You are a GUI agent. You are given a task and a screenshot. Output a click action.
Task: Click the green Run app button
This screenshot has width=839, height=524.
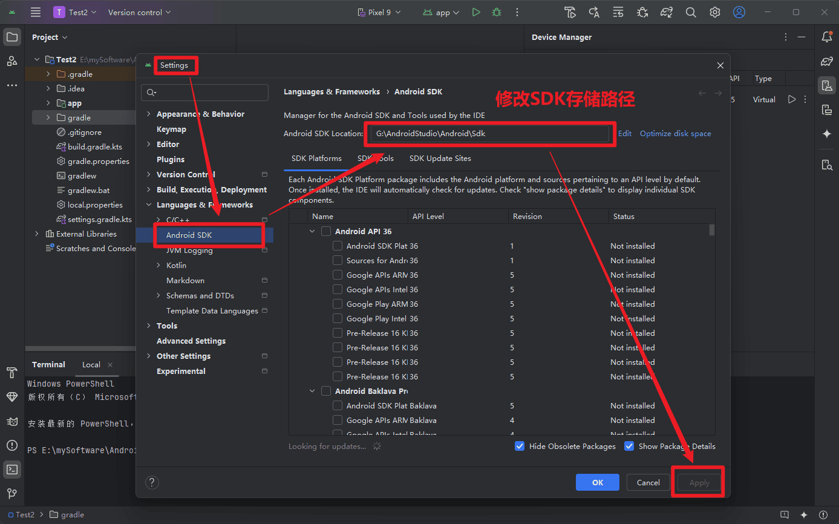[x=476, y=12]
